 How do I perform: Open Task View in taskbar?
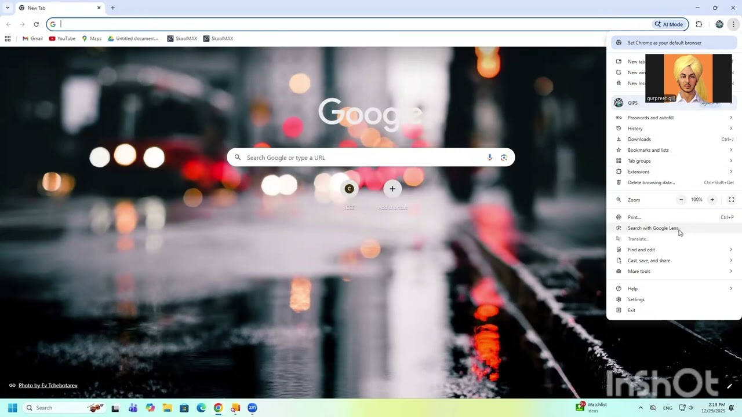tap(115, 408)
